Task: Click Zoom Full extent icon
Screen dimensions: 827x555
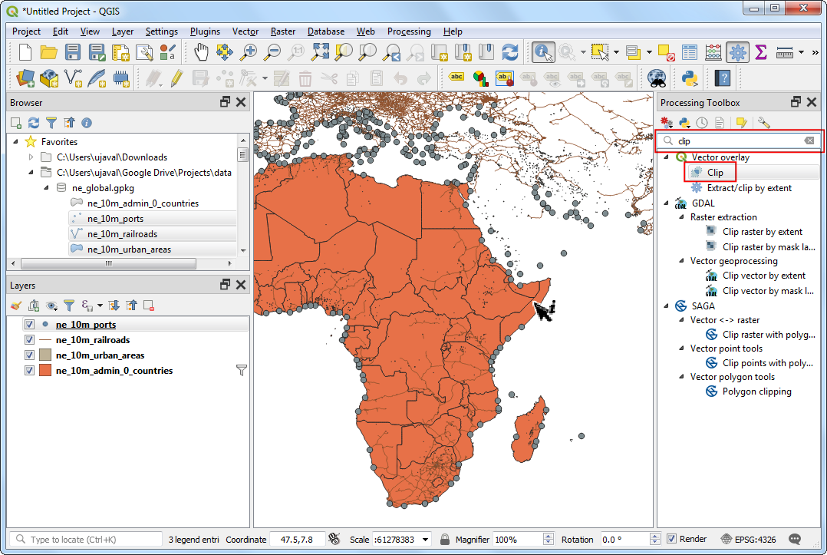Action: (x=320, y=52)
